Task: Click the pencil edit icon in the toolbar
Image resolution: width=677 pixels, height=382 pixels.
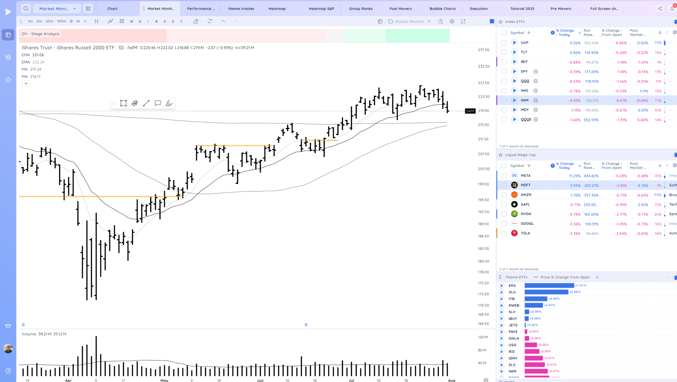Action: tap(196, 21)
